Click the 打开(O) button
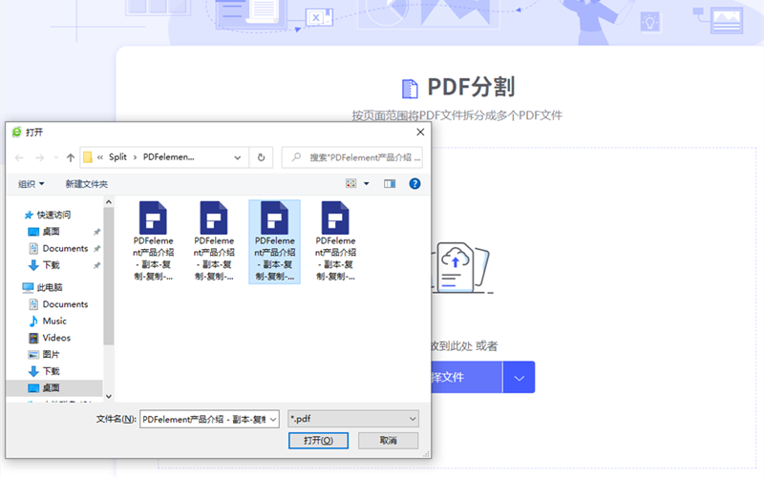Screen dimensions: 764x477 click(x=318, y=441)
